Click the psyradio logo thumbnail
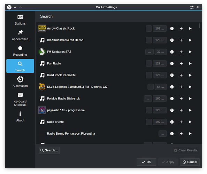The height and width of the screenshot is (174, 207). (x=42, y=110)
